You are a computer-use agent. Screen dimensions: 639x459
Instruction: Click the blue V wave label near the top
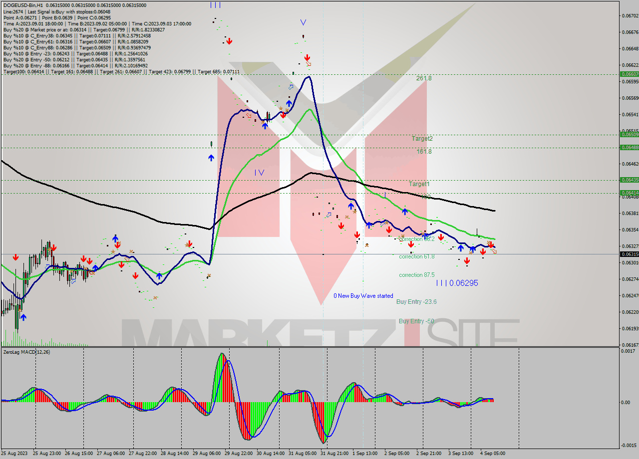coord(303,22)
